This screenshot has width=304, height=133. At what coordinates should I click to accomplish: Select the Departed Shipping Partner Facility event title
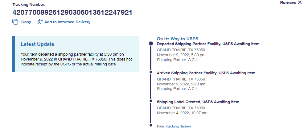[208, 44]
